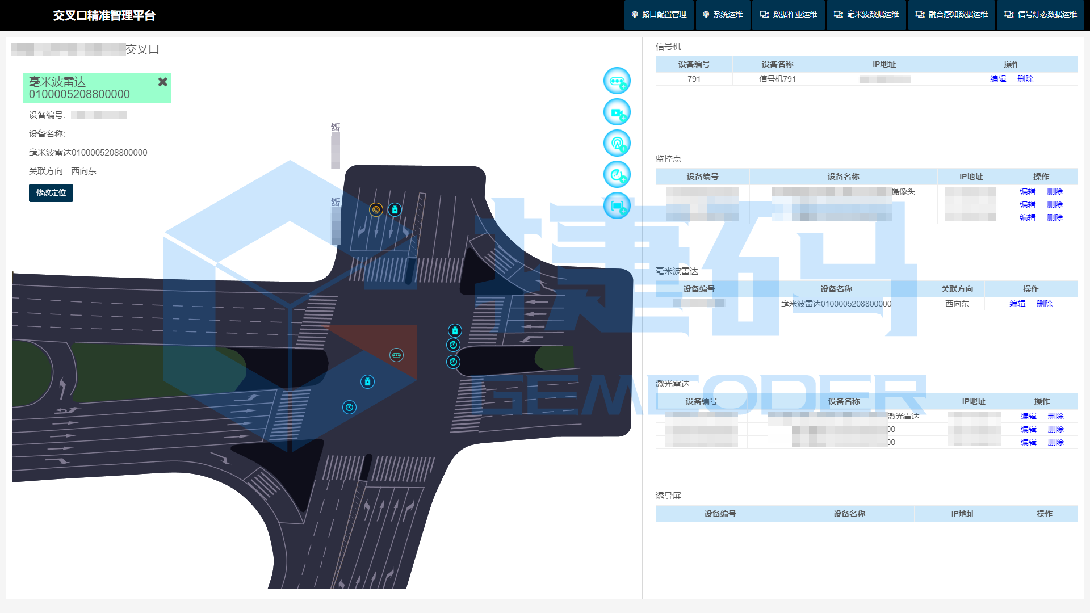Click the add signal machine icon
This screenshot has height=613, width=1090.
(x=617, y=81)
